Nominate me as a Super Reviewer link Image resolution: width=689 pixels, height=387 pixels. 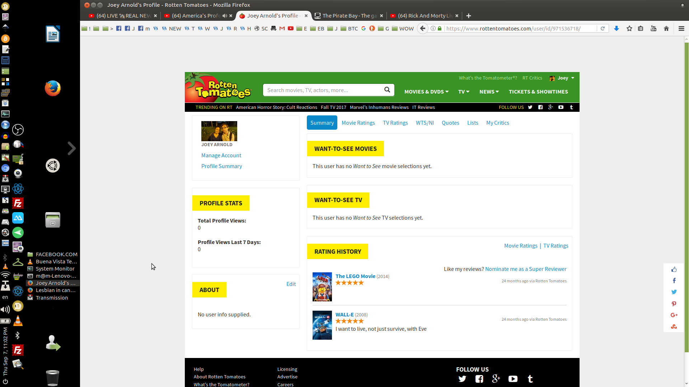[x=526, y=269]
